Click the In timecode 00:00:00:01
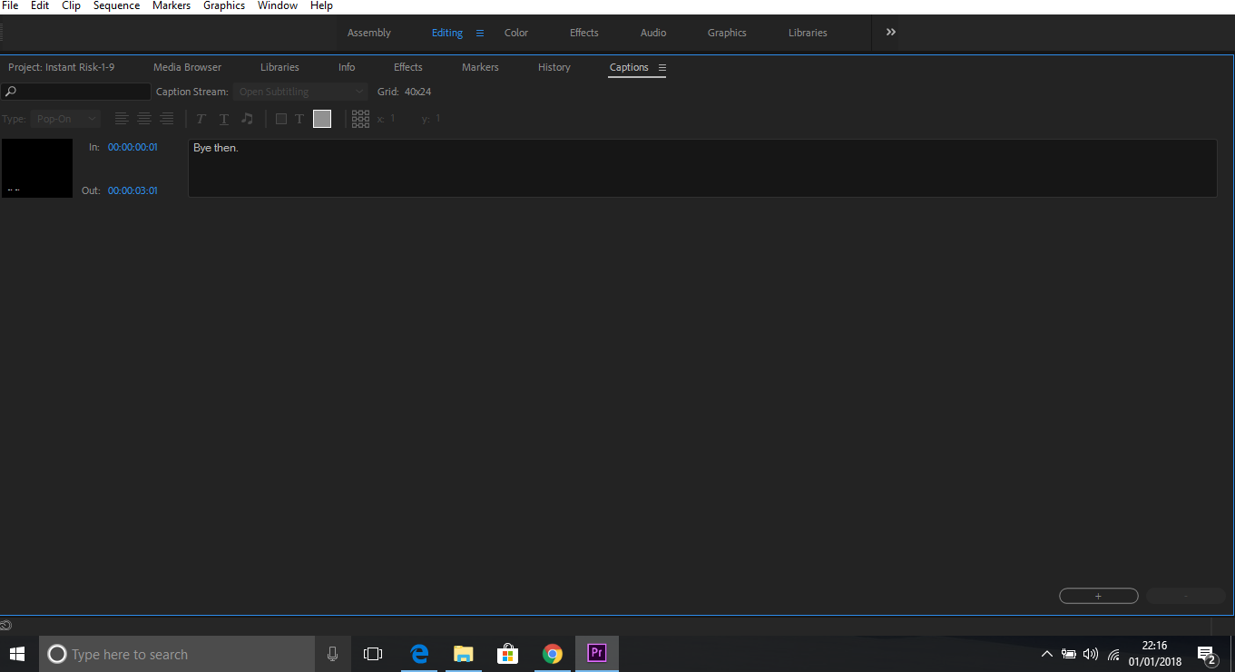The height and width of the screenshot is (672, 1235). 132,147
